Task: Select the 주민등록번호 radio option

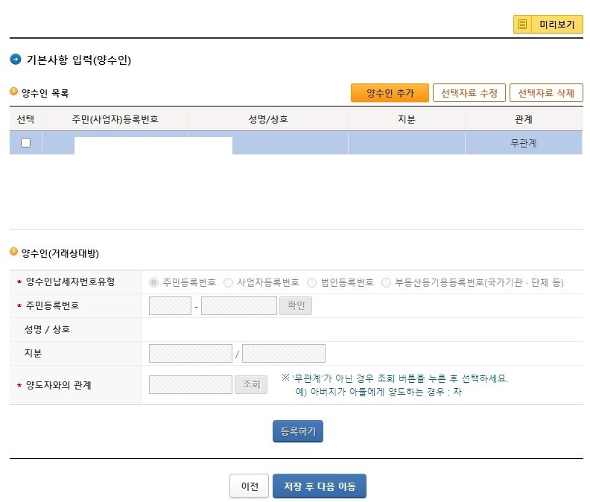Action: pos(153,282)
